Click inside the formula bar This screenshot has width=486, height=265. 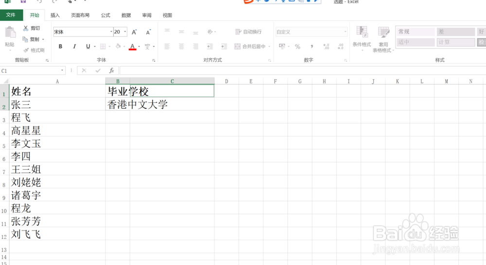coord(303,70)
